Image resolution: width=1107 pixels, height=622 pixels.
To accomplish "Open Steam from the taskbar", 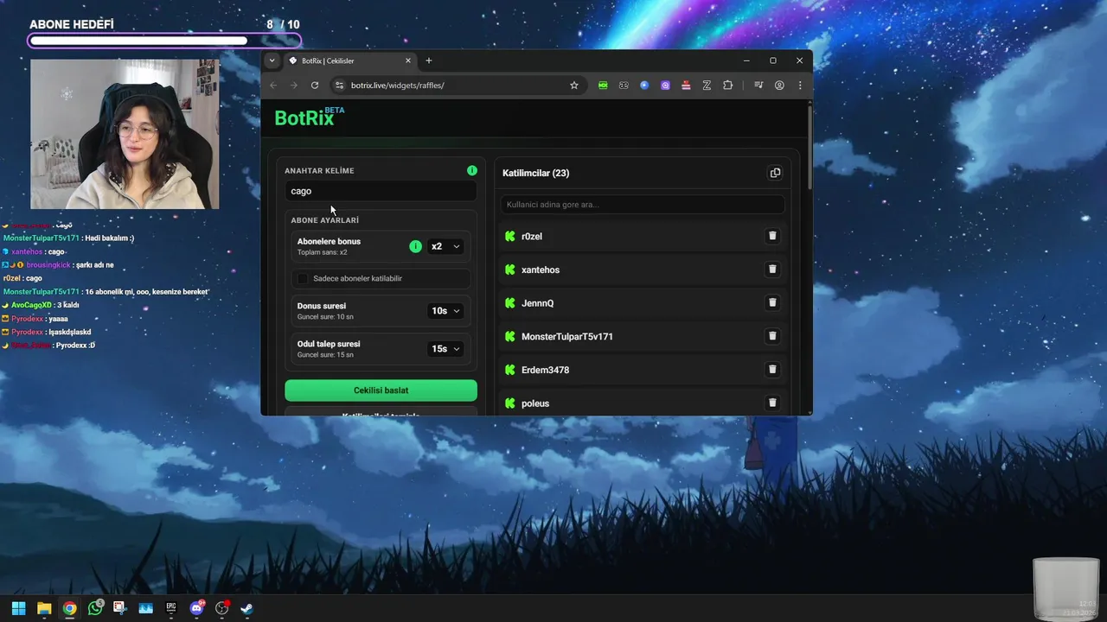I will 246,608.
